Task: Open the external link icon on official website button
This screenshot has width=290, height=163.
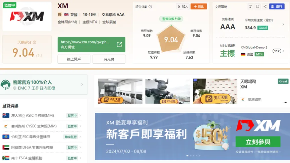Action: click(119, 44)
